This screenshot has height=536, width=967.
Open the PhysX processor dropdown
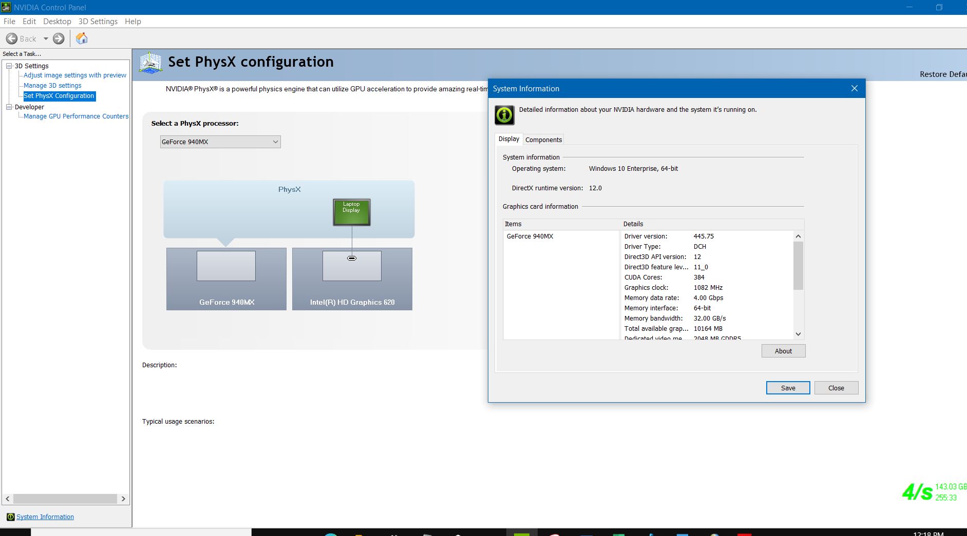pyautogui.click(x=220, y=142)
